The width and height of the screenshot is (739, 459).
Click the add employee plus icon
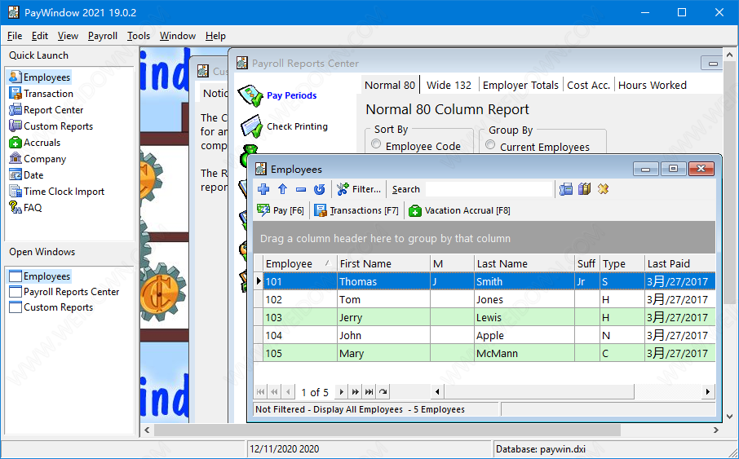[263, 189]
